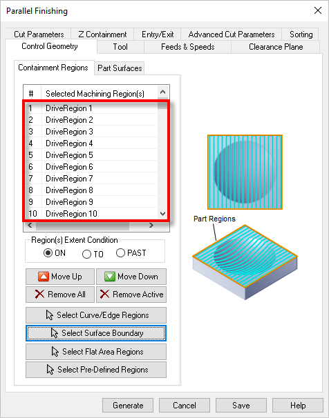329x418 pixels.
Task: Choose DriveRegion 9 in the list
Action: tap(91, 202)
